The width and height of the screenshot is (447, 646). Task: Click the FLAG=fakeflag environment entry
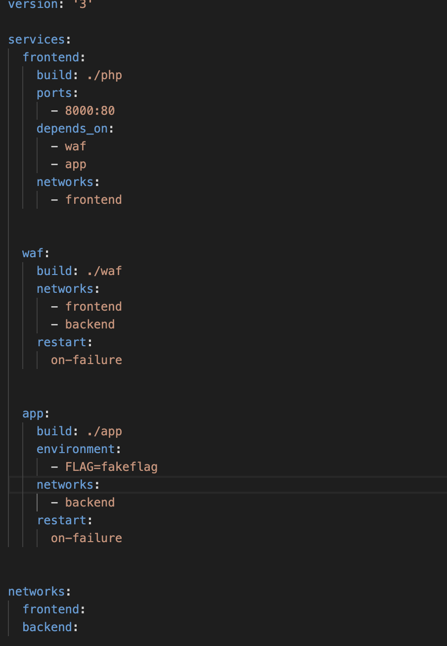coord(111,467)
